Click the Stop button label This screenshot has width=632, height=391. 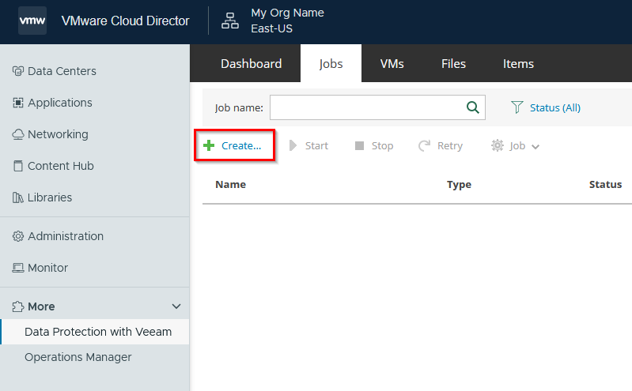(382, 146)
